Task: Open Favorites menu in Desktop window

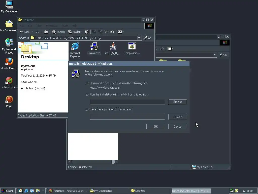Action: [52, 26]
